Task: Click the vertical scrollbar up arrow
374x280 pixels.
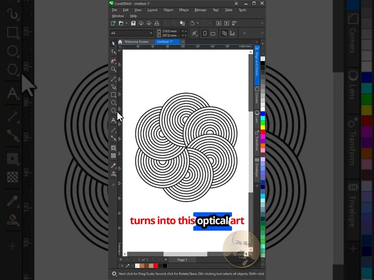Action: pyautogui.click(x=251, y=52)
